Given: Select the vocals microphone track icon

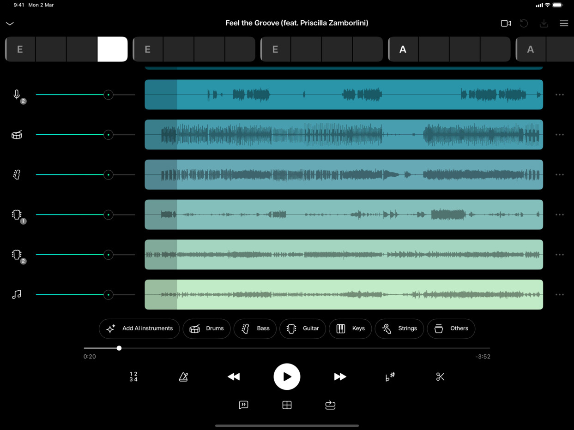Looking at the screenshot, I should 17,95.
